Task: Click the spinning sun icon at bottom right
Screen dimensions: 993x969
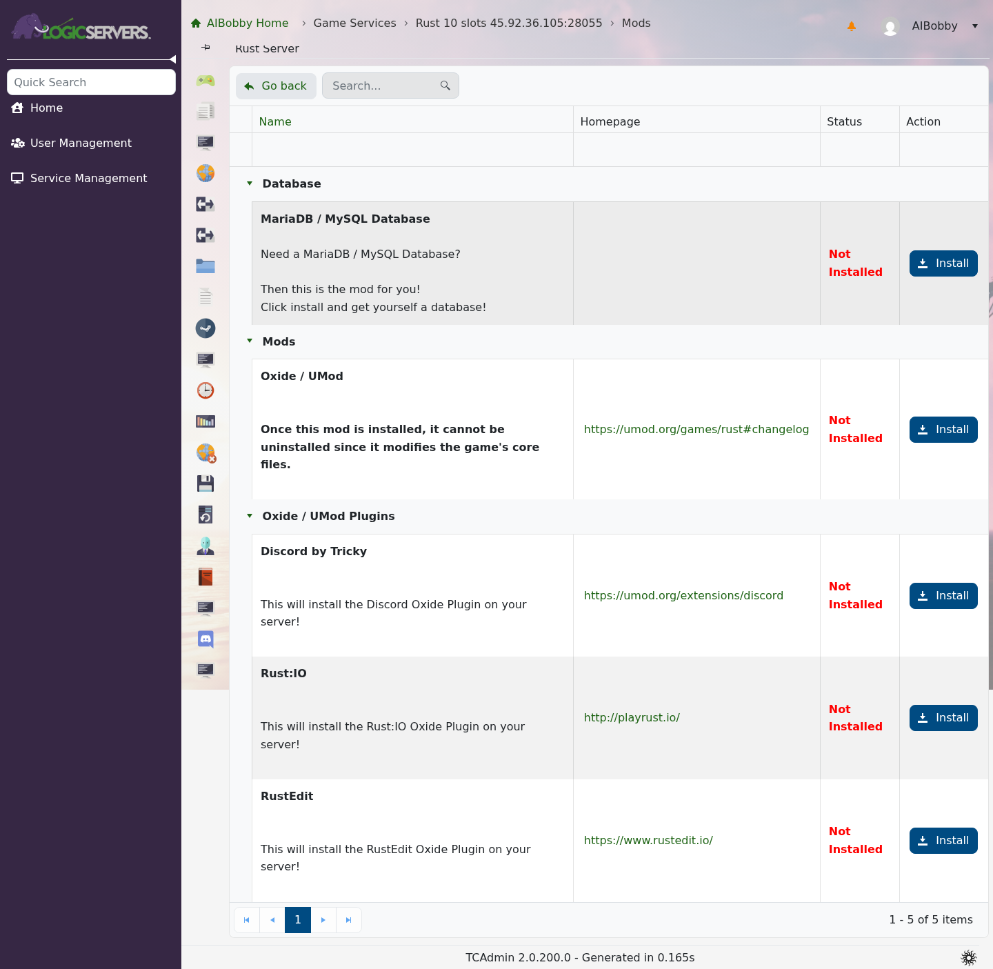Action: tap(969, 957)
